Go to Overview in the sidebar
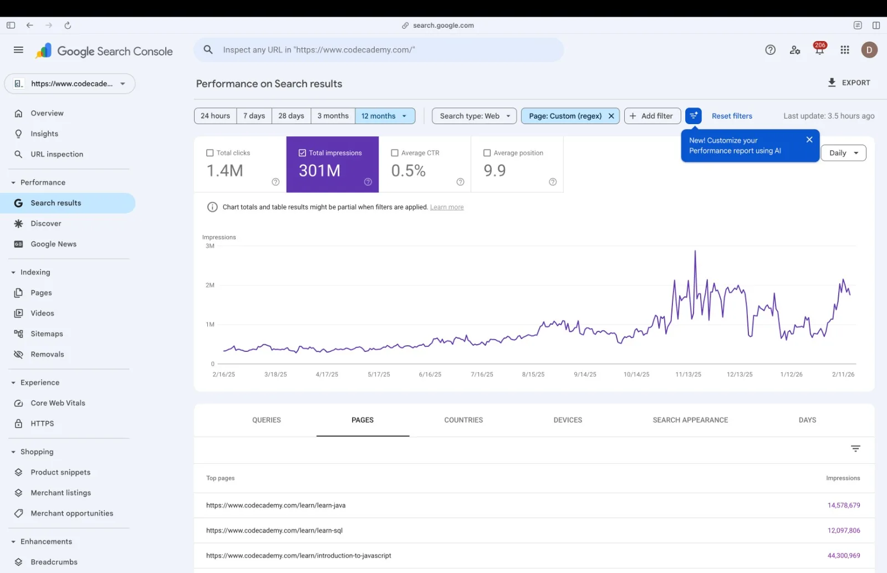The height and width of the screenshot is (573, 887). click(68, 113)
